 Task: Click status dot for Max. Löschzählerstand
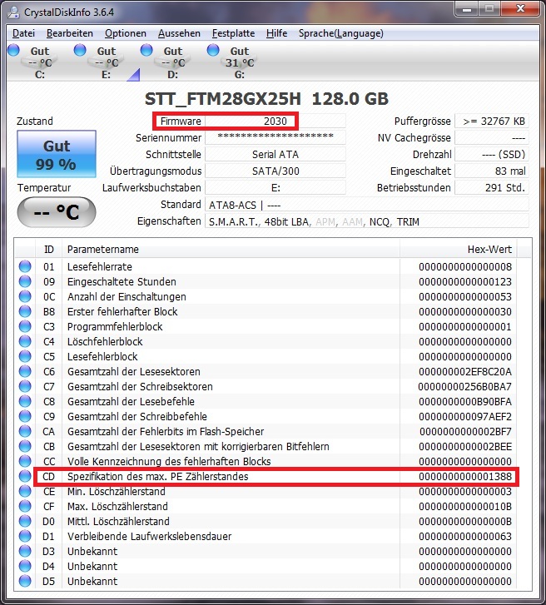click(x=25, y=506)
